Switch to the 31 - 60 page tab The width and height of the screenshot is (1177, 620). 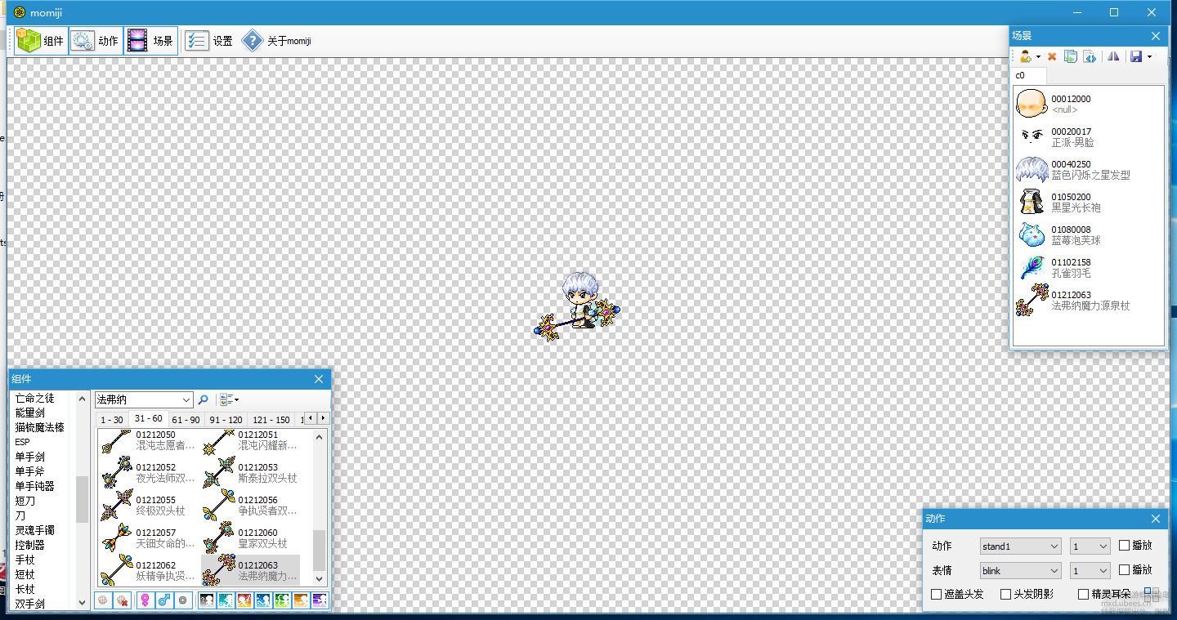[148, 418]
